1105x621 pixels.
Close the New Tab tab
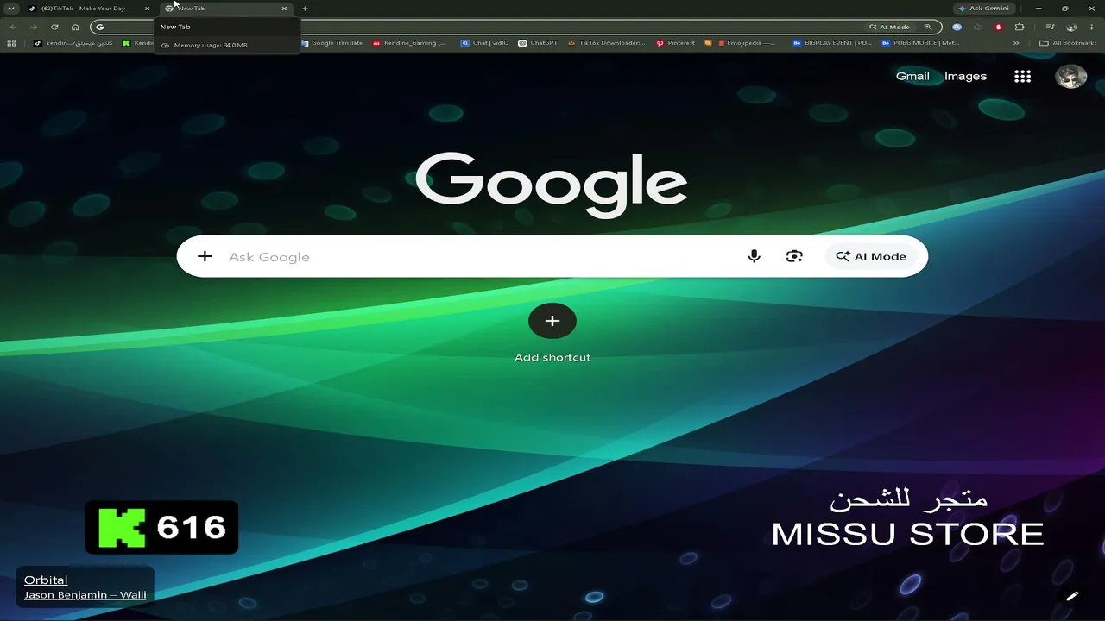284,9
